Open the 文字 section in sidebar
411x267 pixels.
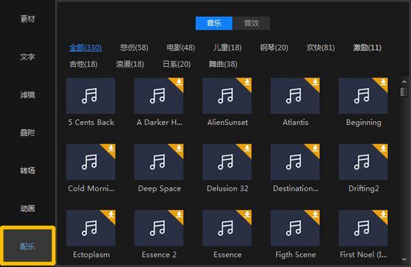point(28,57)
